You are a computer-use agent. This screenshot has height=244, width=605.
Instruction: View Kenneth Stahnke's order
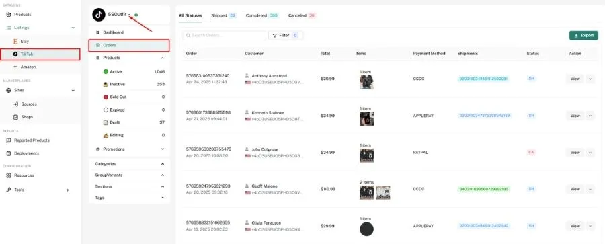[575, 116]
